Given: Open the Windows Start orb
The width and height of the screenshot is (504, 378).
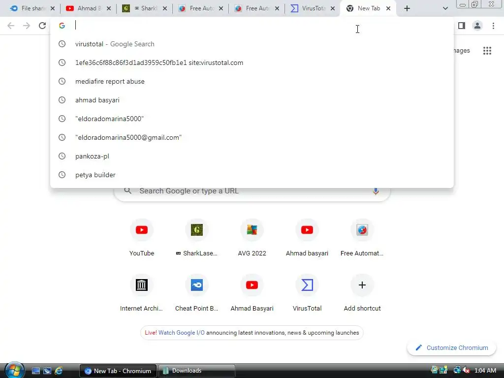Looking at the screenshot, I should (x=14, y=371).
